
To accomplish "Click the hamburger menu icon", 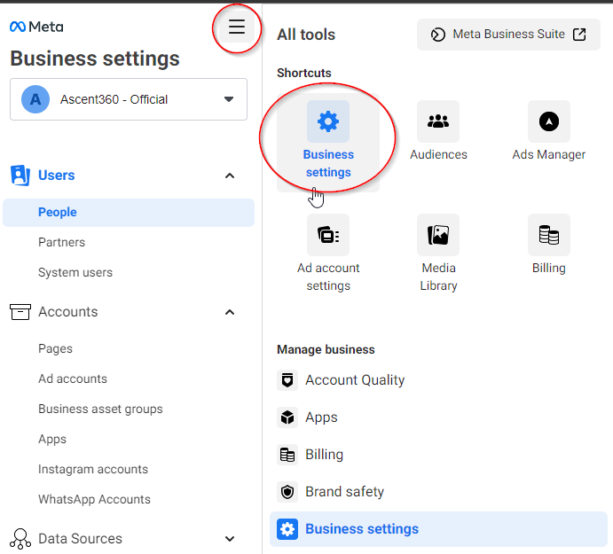I will tap(236, 27).
